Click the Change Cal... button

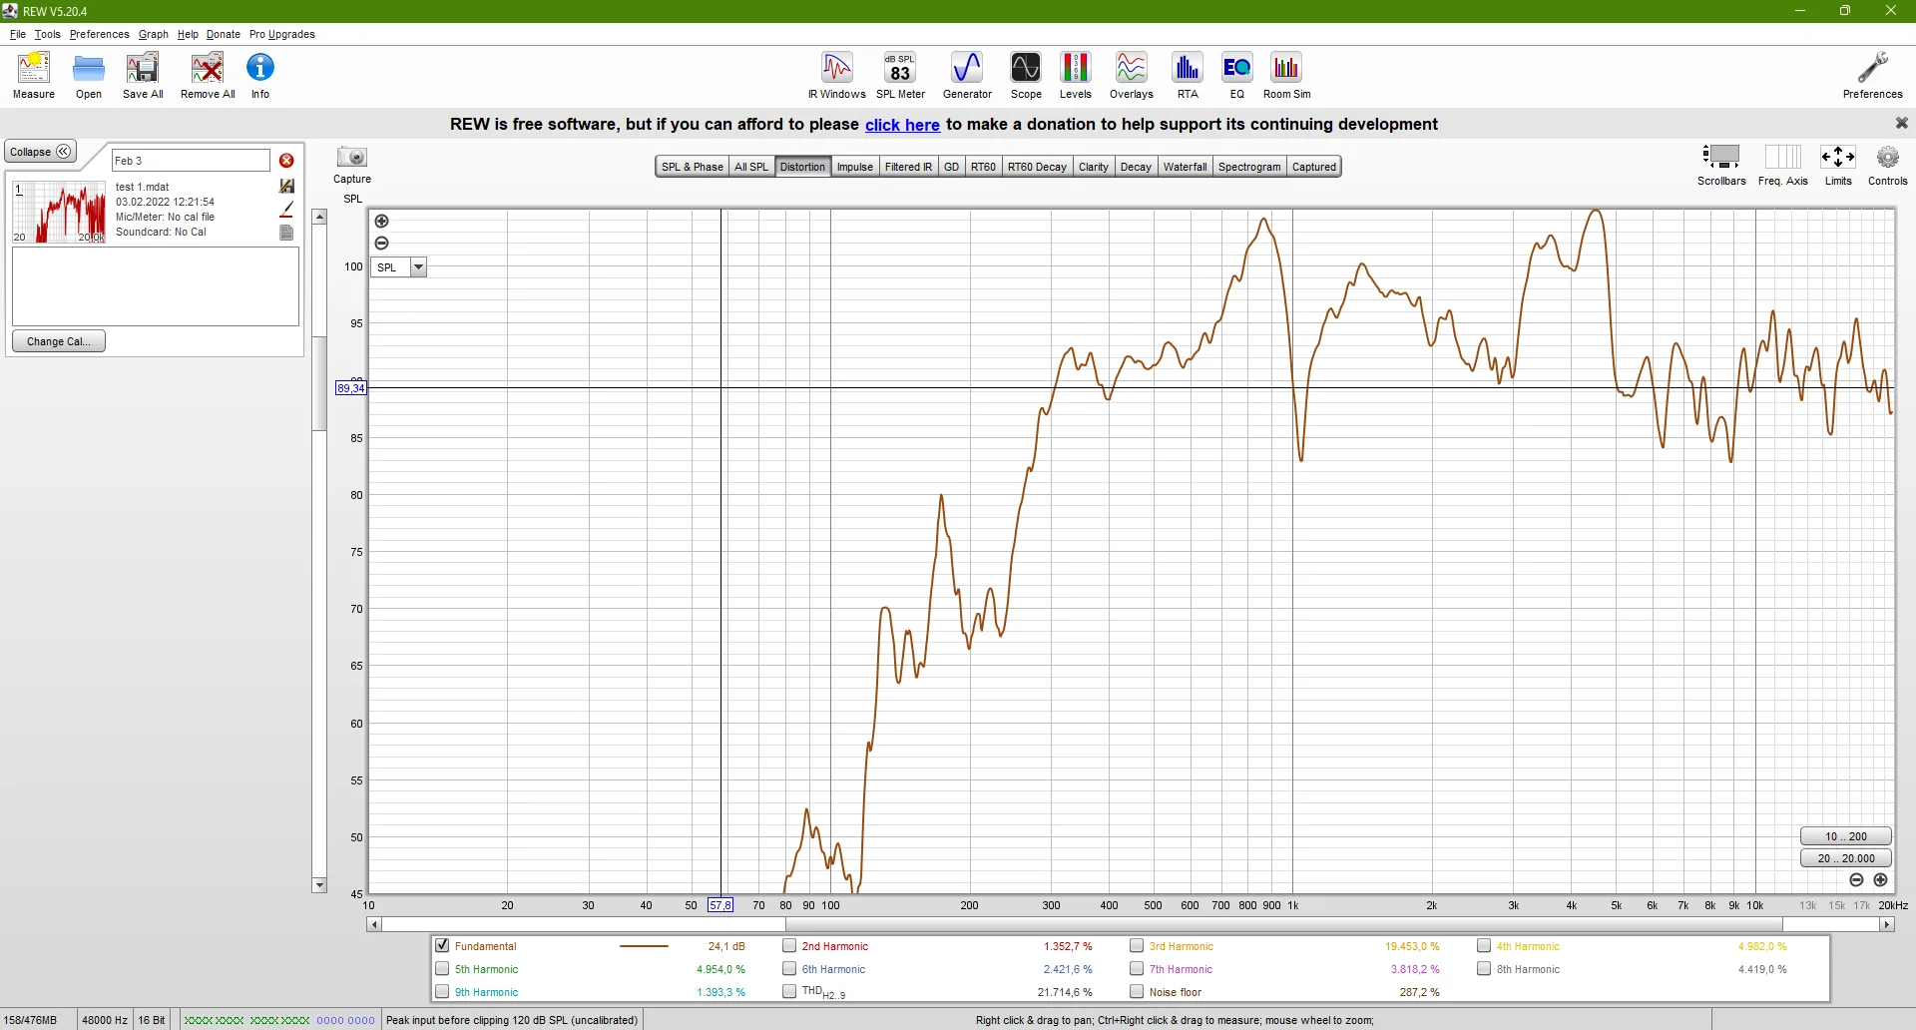59,341
